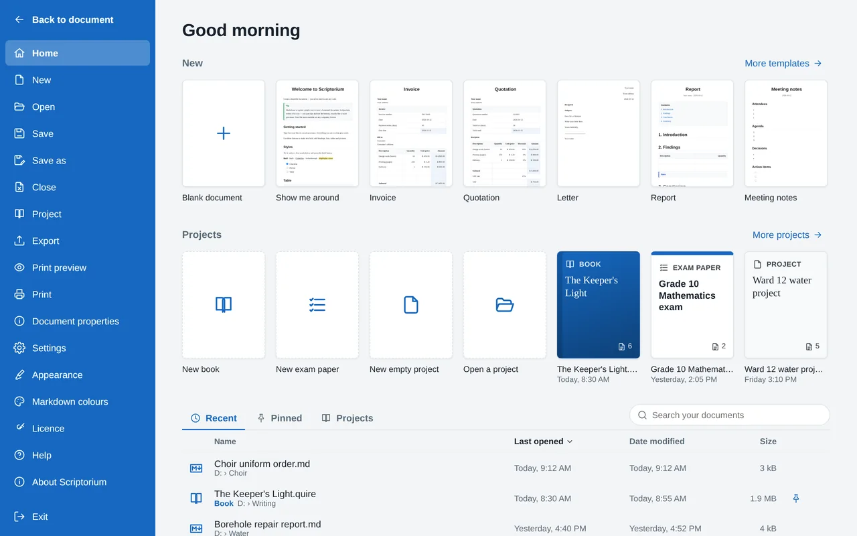Follow the More projects link

[787, 234]
